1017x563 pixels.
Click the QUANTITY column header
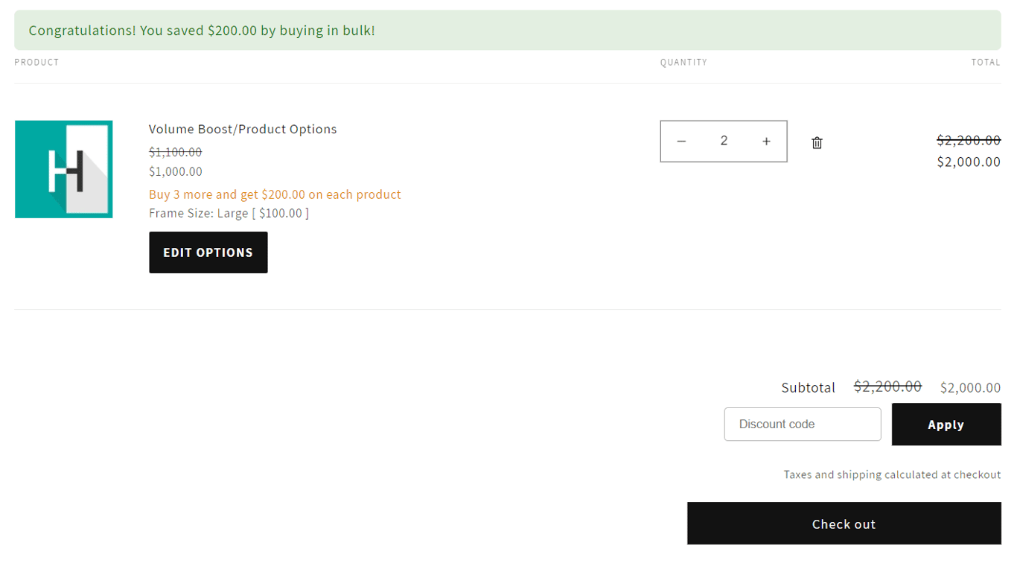click(683, 62)
